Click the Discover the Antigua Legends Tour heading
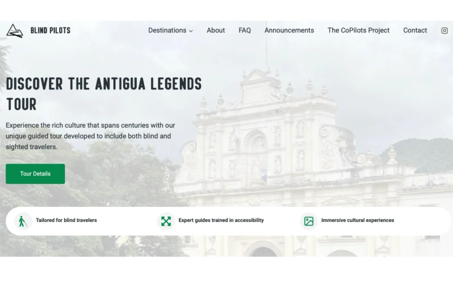The image size is (453, 302). tap(104, 94)
